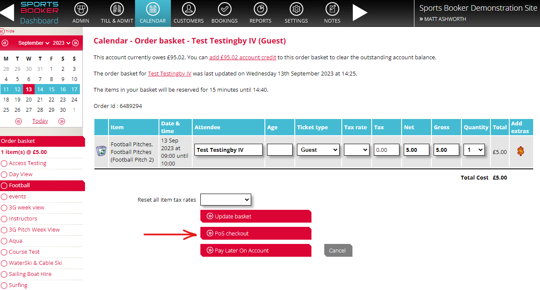Open WaterSki & Cable Ski in sidebar

coord(35,263)
